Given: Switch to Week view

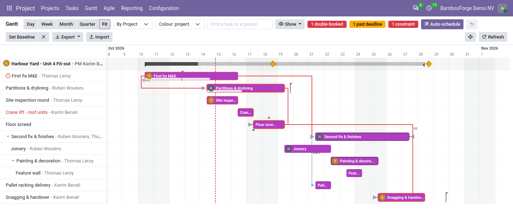Looking at the screenshot, I should click(47, 24).
